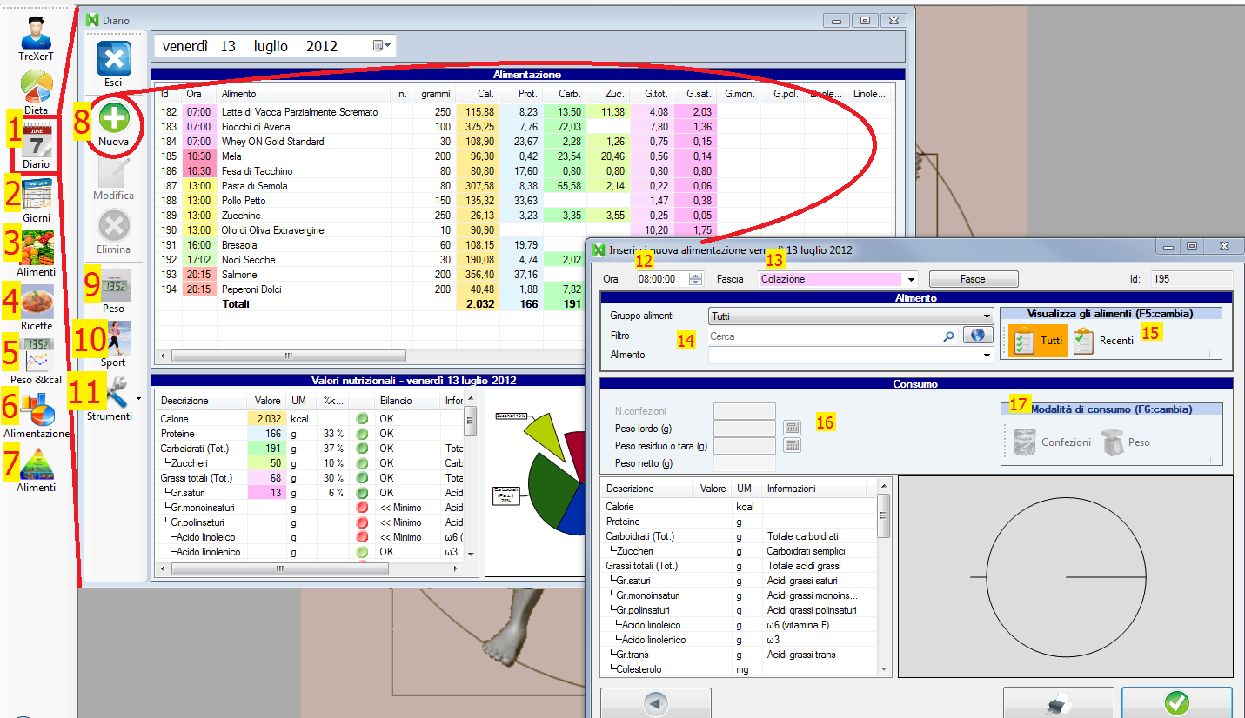Image resolution: width=1245 pixels, height=718 pixels.
Task: Open the Diario calendar icon in sidebar
Action: pyautogui.click(x=37, y=142)
